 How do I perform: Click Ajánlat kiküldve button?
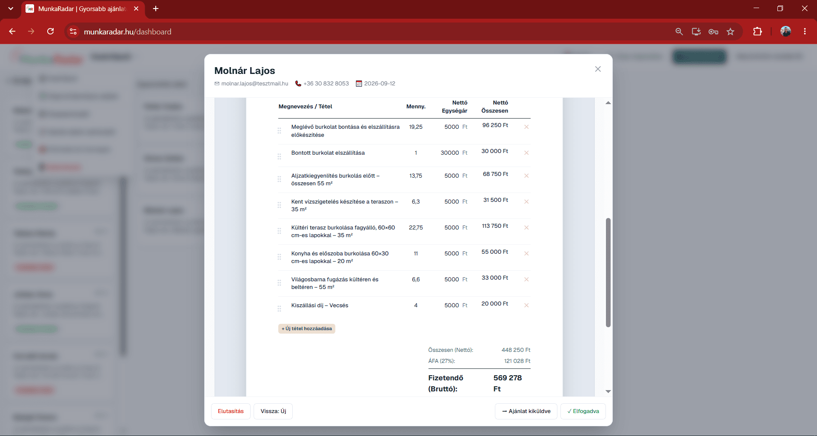coord(526,411)
